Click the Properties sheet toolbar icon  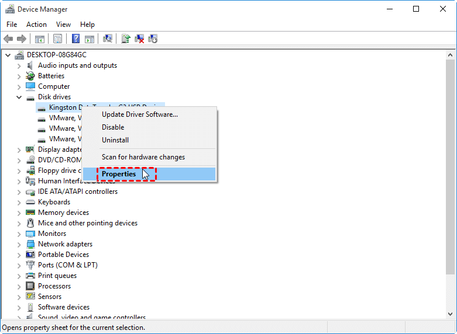pyautogui.click(x=57, y=39)
